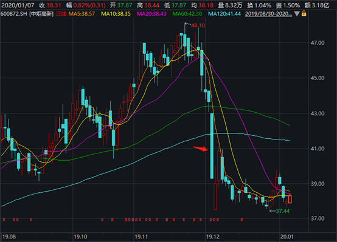Click the 37.44 period-low price marker

click(x=283, y=211)
